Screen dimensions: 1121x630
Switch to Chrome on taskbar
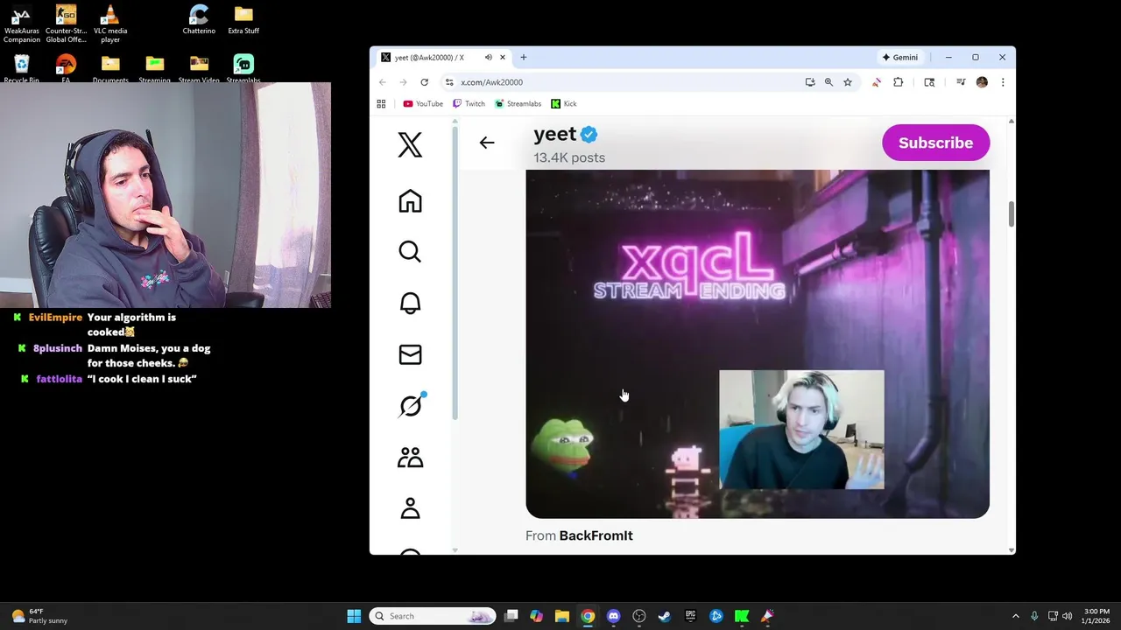click(588, 616)
